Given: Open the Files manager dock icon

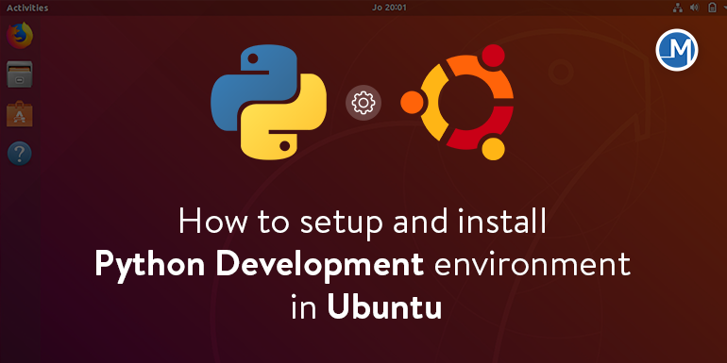Looking at the screenshot, I should pos(20,74).
